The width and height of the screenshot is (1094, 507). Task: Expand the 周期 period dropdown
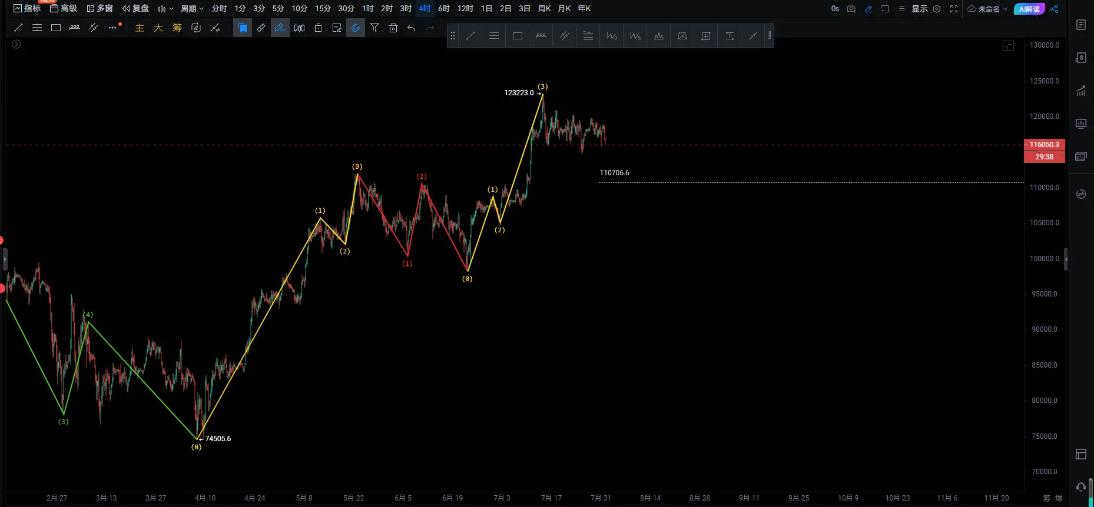coord(192,9)
